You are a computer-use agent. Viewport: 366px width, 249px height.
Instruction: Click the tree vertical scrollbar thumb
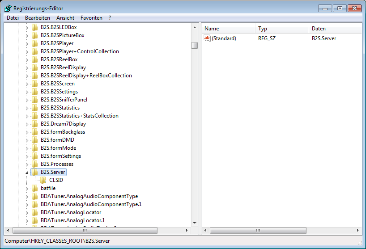click(x=195, y=45)
